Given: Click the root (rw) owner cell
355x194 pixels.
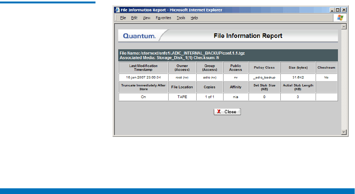Looking at the screenshot, I should 182,77.
